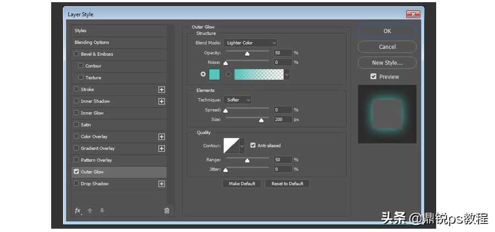This screenshot has height=232, width=495.
Task: Click the Noise slider handle
Action: coord(226,63)
